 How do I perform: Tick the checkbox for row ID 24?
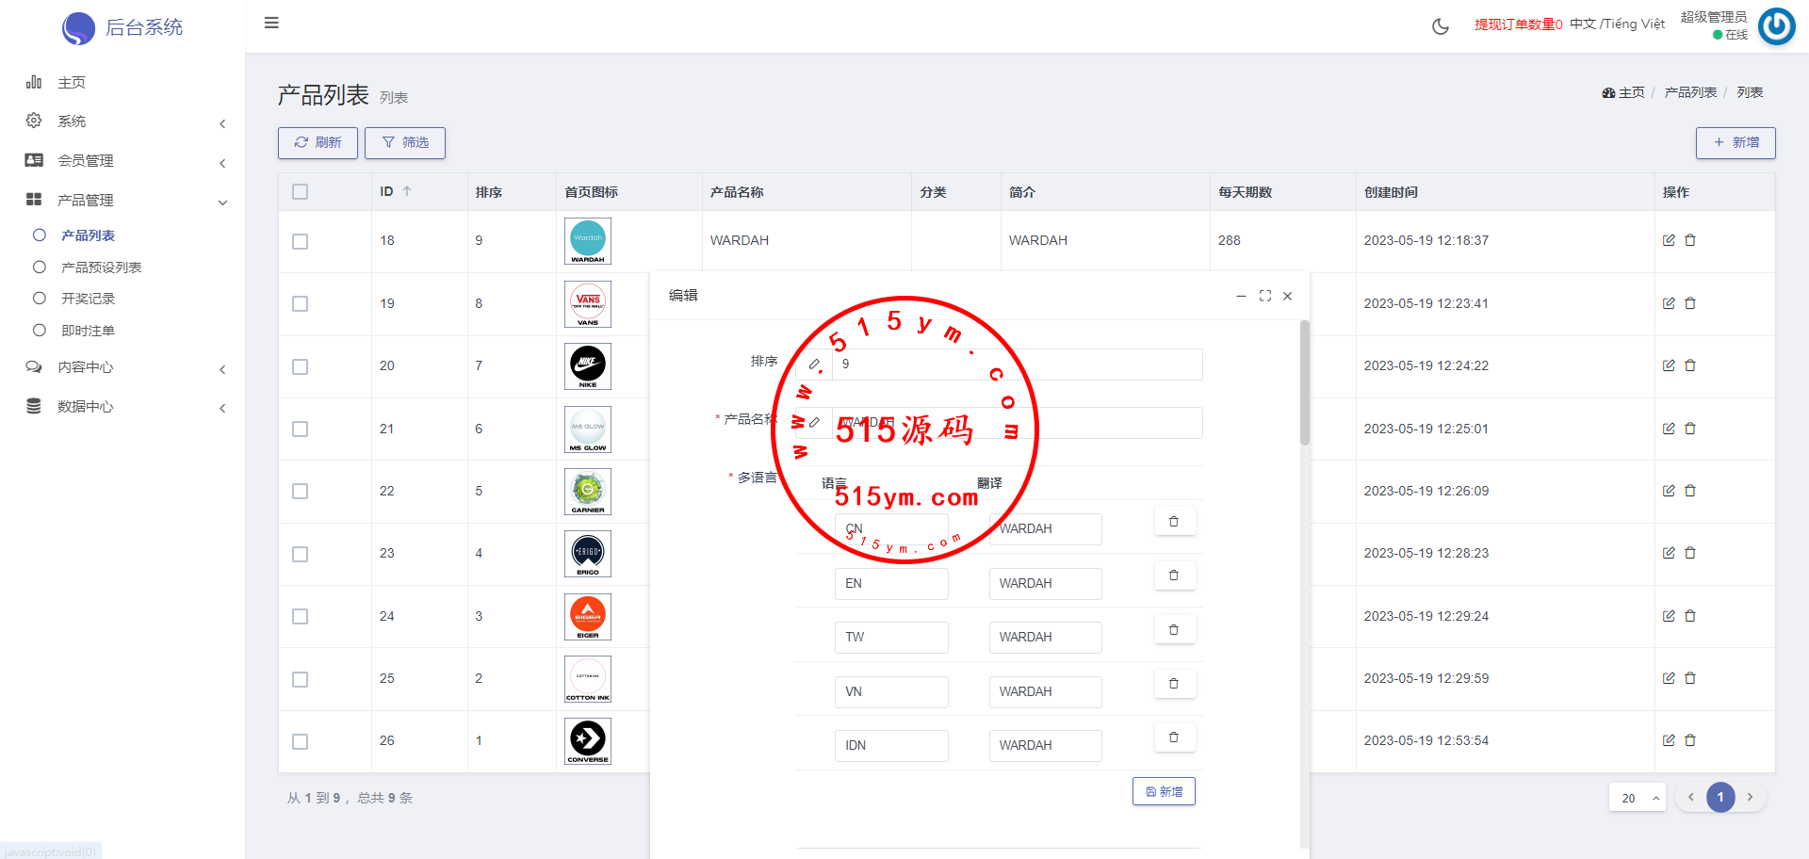[301, 617]
